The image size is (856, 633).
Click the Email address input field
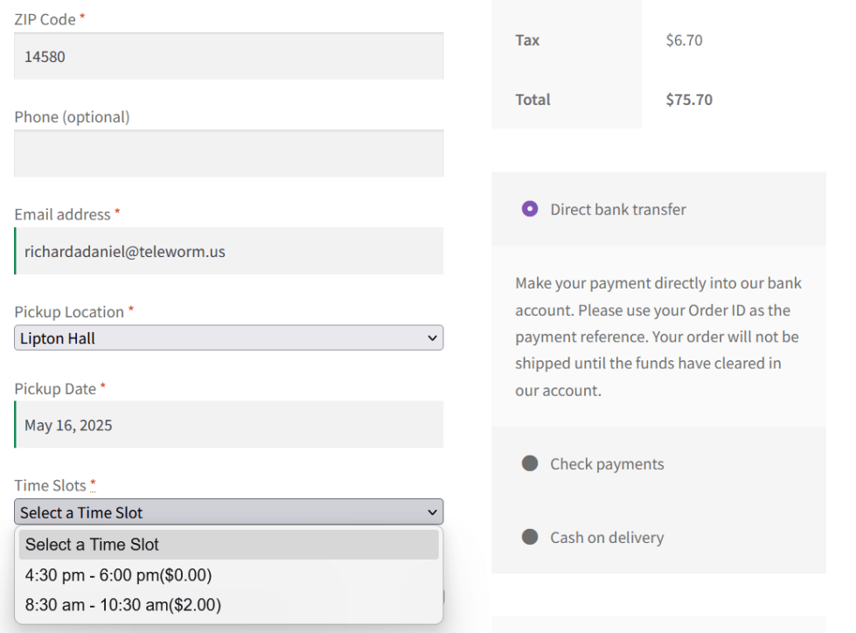coord(228,252)
